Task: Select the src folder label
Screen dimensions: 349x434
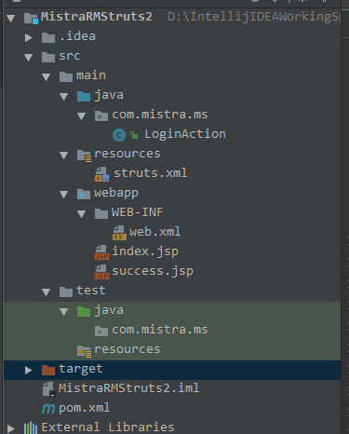Action: 70,56
